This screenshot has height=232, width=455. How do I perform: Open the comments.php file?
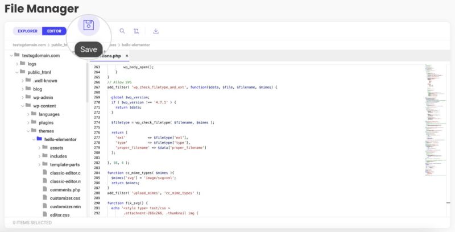(x=65, y=190)
